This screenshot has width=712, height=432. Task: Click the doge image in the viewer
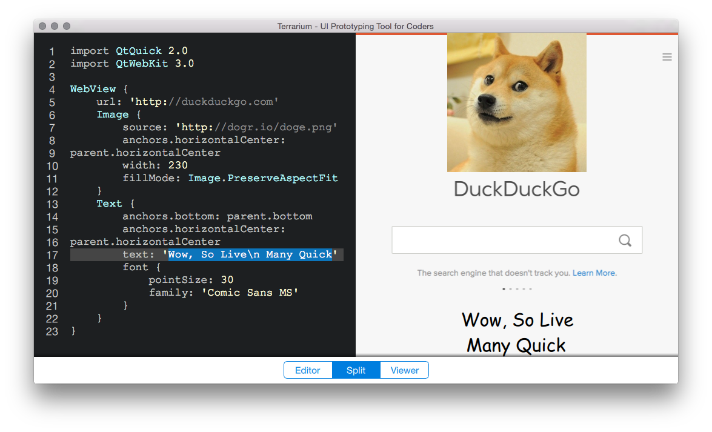(517, 102)
